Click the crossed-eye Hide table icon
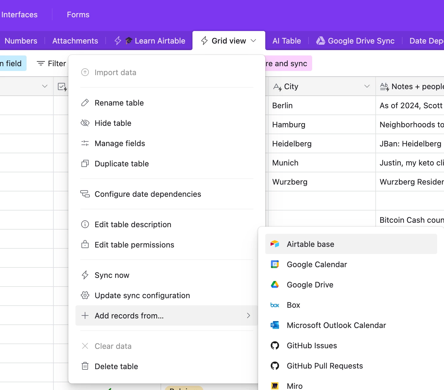The image size is (444, 390). coord(85,123)
